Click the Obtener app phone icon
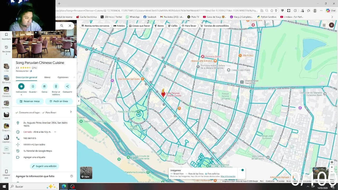 tap(6, 172)
